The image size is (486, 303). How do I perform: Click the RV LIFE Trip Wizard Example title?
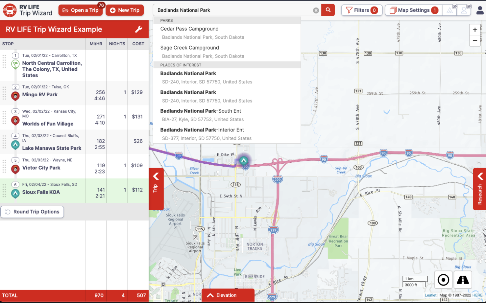[54, 29]
